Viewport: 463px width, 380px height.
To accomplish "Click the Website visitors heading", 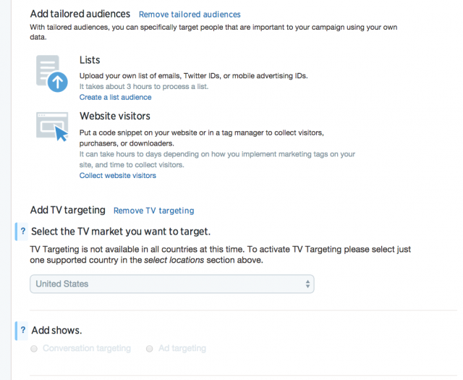I will click(x=114, y=116).
